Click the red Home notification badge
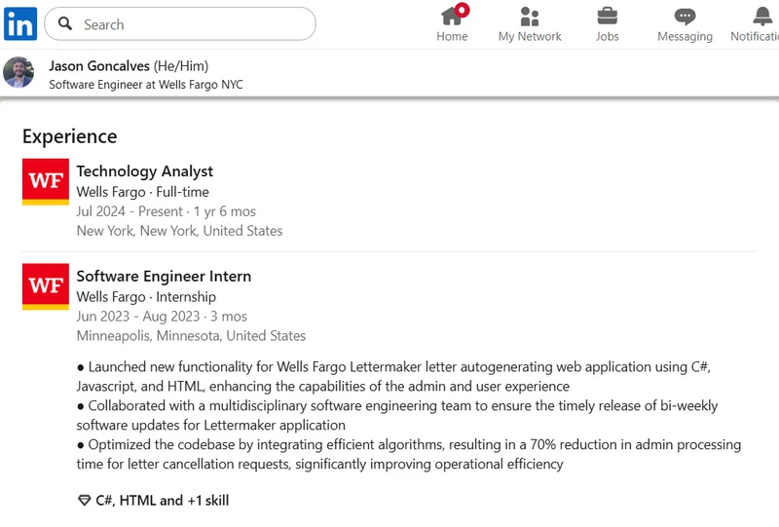779x527 pixels. coord(462,10)
